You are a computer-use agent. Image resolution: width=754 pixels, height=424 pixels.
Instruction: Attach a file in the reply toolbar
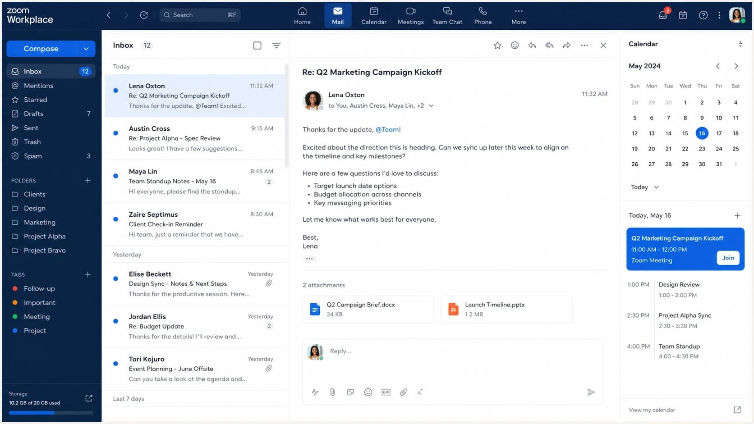332,392
